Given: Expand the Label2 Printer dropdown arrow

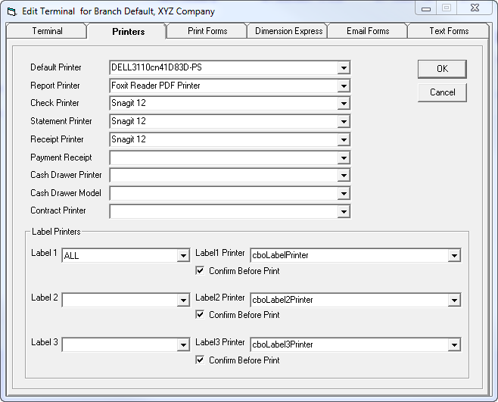Looking at the screenshot, I should [455, 300].
